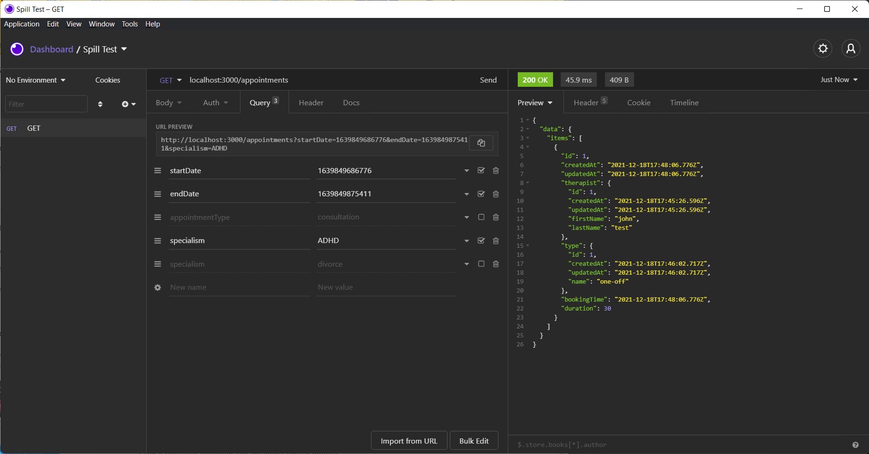
Task: Switch to the request Header tab
Action: (x=311, y=102)
